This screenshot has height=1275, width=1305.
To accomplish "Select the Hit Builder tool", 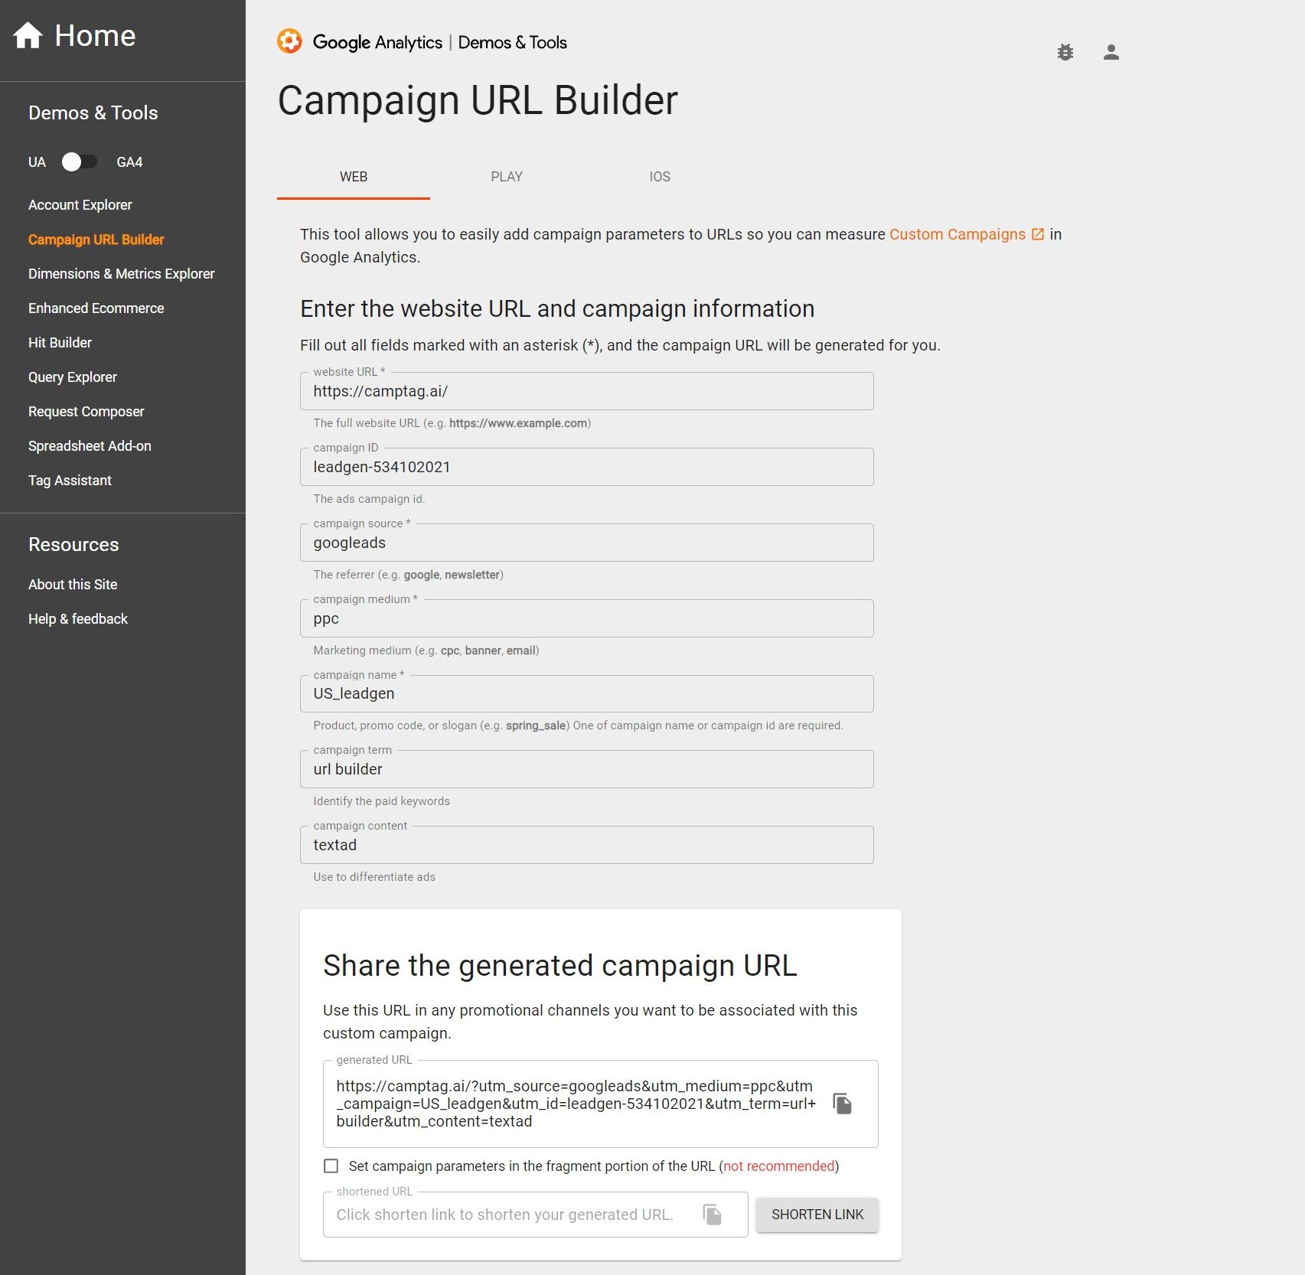I will [60, 342].
